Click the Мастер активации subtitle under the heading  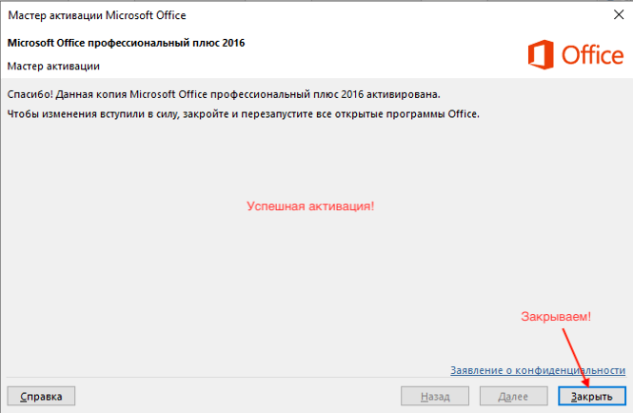(x=53, y=67)
